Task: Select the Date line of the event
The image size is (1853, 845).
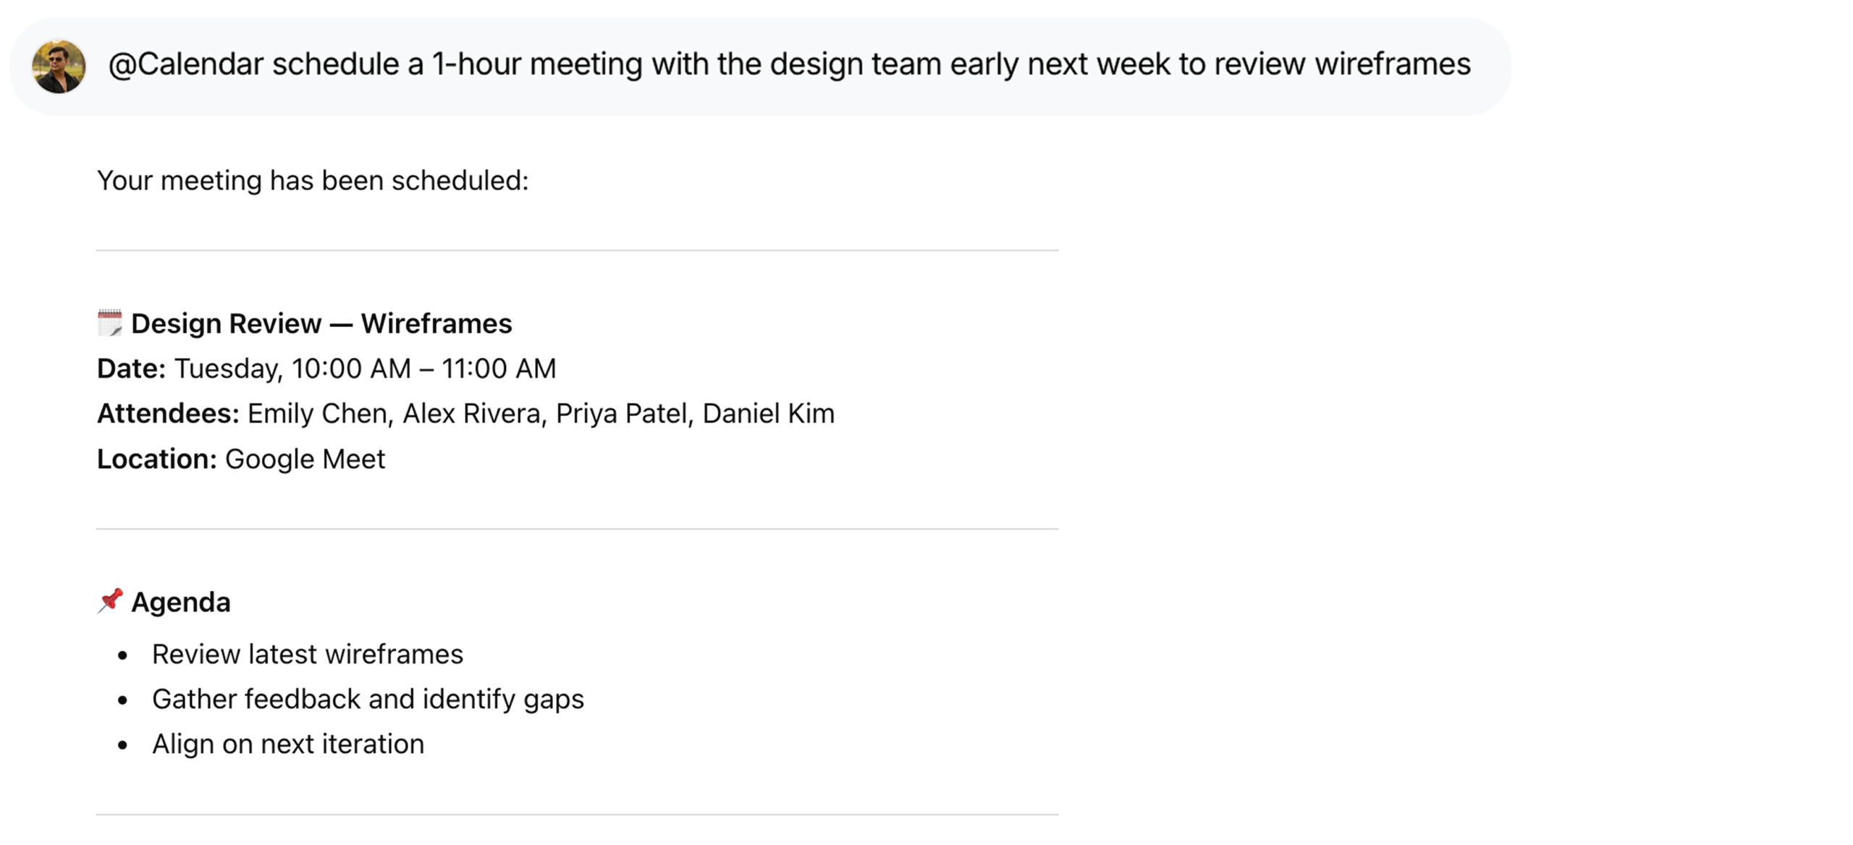Action: pos(326,368)
